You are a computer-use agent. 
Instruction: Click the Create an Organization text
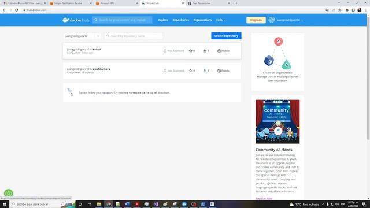click(x=277, y=73)
